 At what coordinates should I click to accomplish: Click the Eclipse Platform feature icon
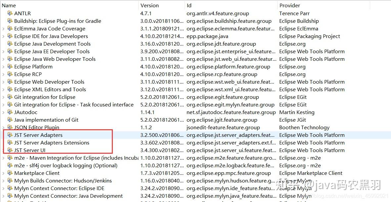pos(10,66)
